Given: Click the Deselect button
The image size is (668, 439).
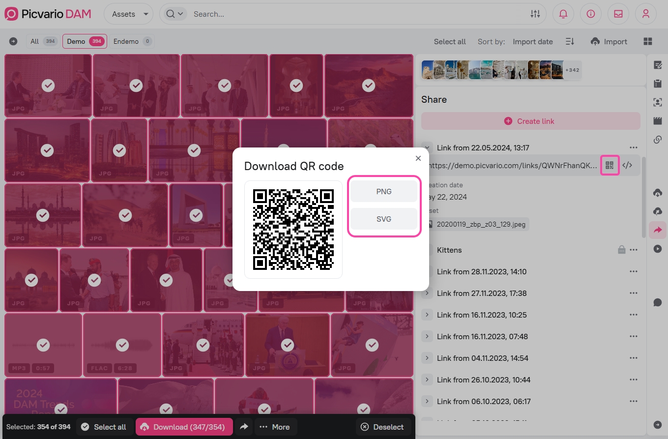Looking at the screenshot, I should (382, 427).
